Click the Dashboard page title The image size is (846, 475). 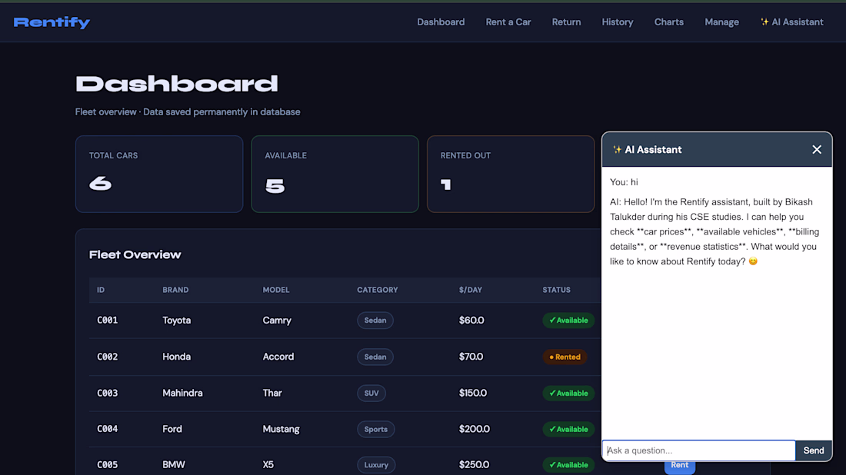176,84
